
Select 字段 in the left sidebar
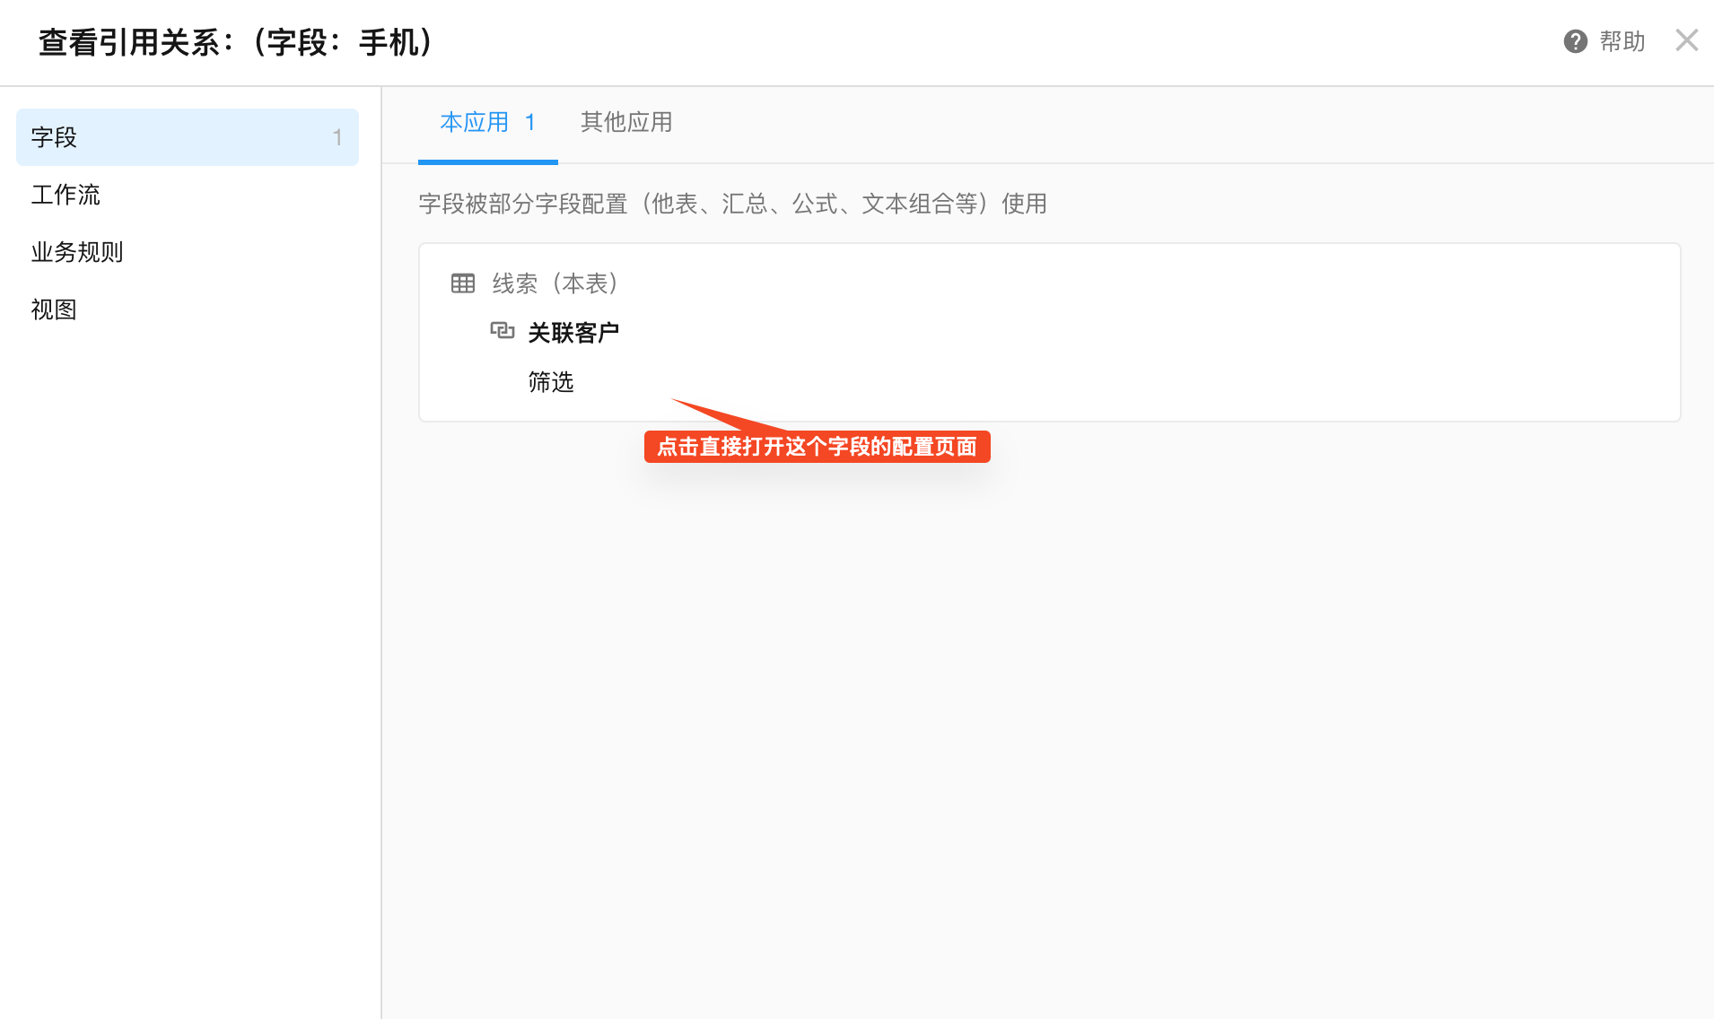(x=54, y=137)
